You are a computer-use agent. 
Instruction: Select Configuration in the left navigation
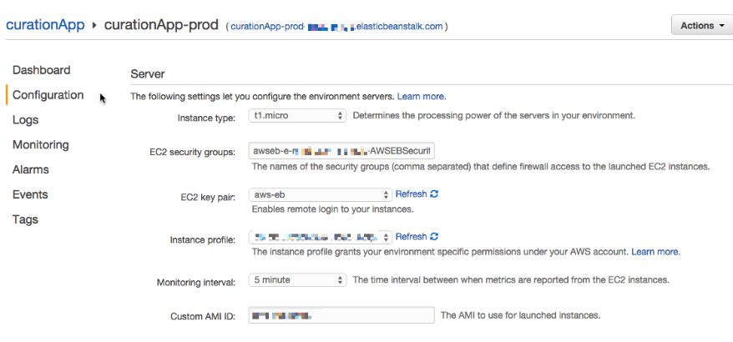pyautogui.click(x=48, y=95)
